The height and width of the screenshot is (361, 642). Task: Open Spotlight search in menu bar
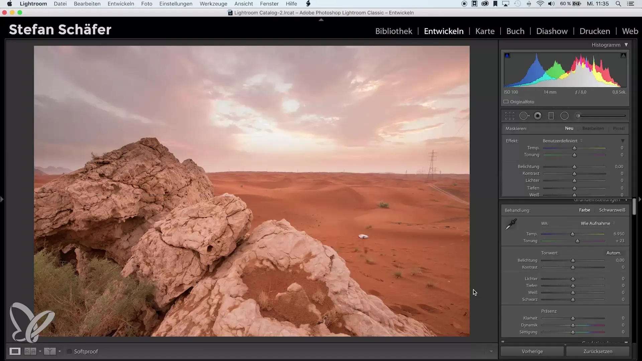pos(618,4)
